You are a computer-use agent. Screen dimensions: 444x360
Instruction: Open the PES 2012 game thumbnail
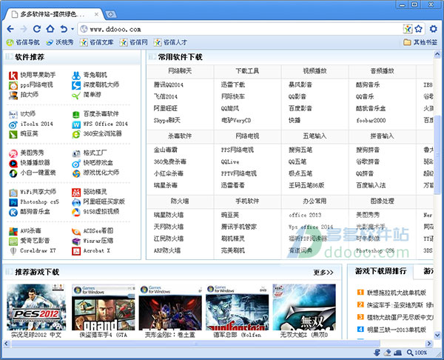36,307
